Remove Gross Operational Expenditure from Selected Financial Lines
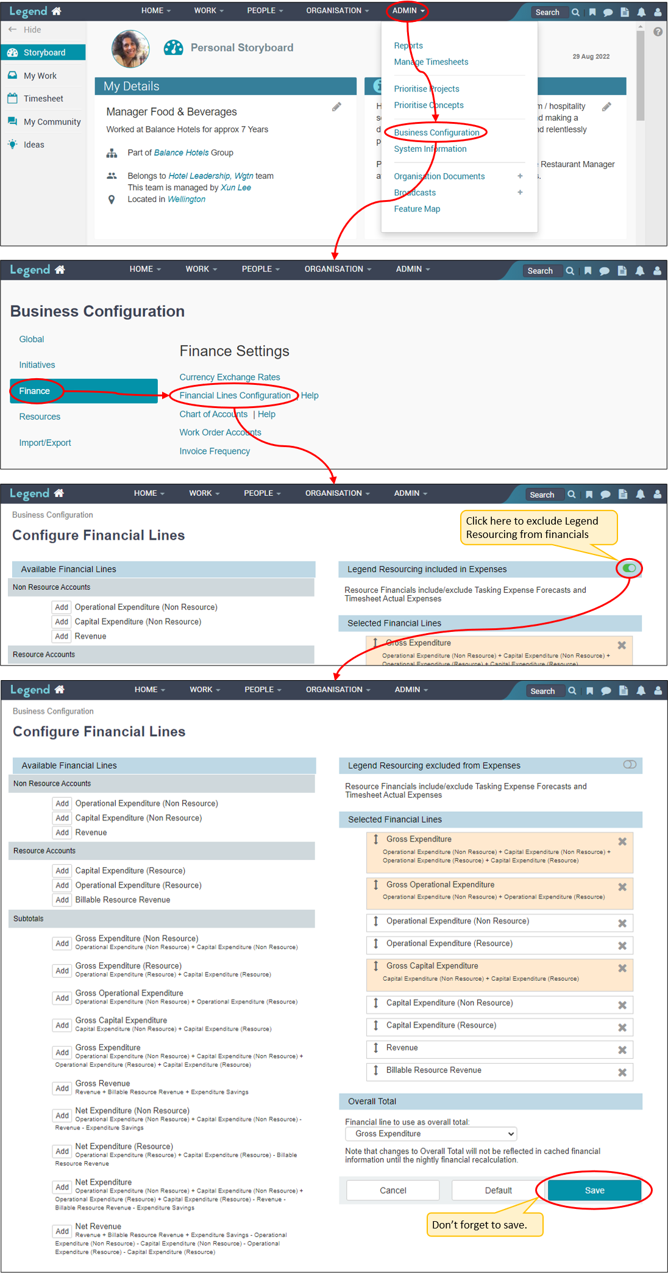The width and height of the screenshot is (668, 1273). [622, 887]
